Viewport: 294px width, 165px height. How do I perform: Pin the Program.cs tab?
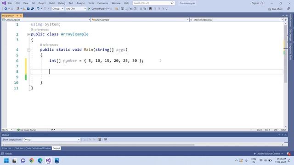point(17,16)
